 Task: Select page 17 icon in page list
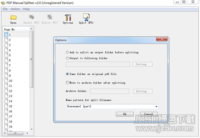tap(6, 116)
